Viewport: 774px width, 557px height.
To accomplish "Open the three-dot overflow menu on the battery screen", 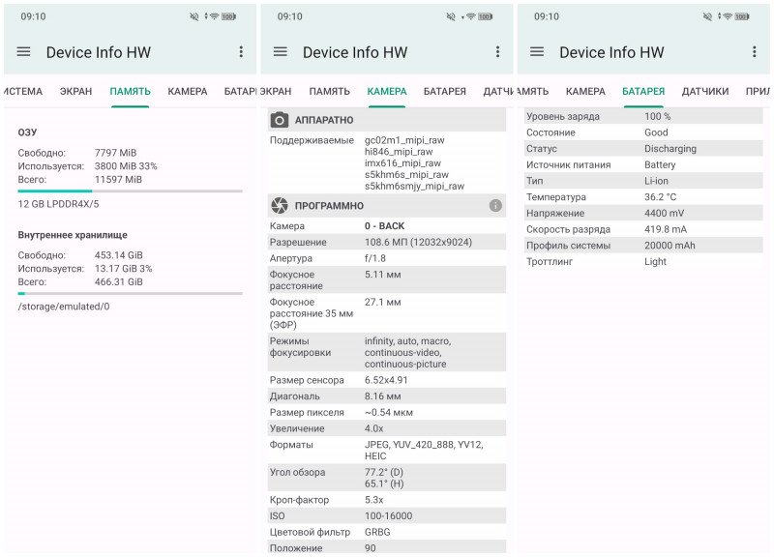I will (x=754, y=52).
